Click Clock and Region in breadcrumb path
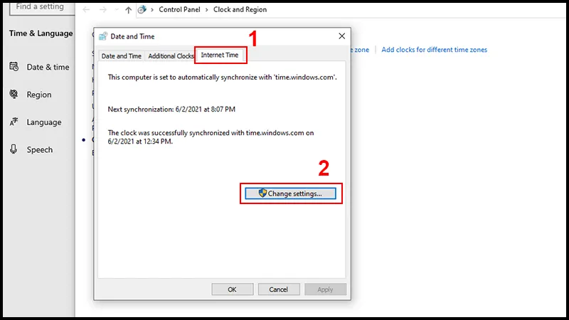The image size is (569, 320). coord(240,10)
